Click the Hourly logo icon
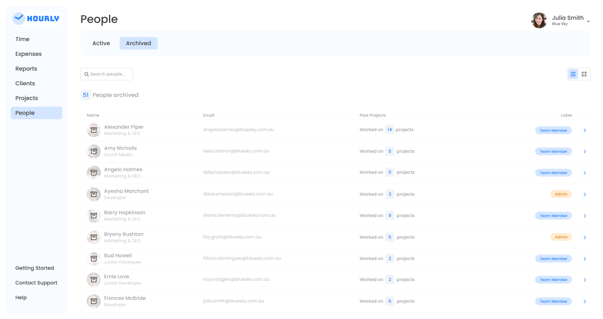Image resolution: width=603 pixels, height=319 pixels. coord(19,19)
